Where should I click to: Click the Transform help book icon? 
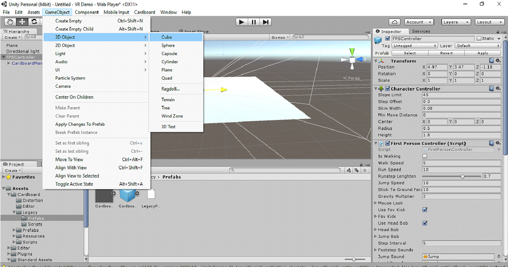point(491,61)
